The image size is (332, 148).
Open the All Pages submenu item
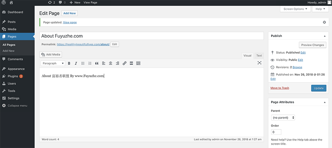(9, 45)
